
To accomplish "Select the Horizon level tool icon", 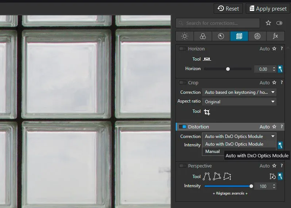I will pyautogui.click(x=207, y=59).
